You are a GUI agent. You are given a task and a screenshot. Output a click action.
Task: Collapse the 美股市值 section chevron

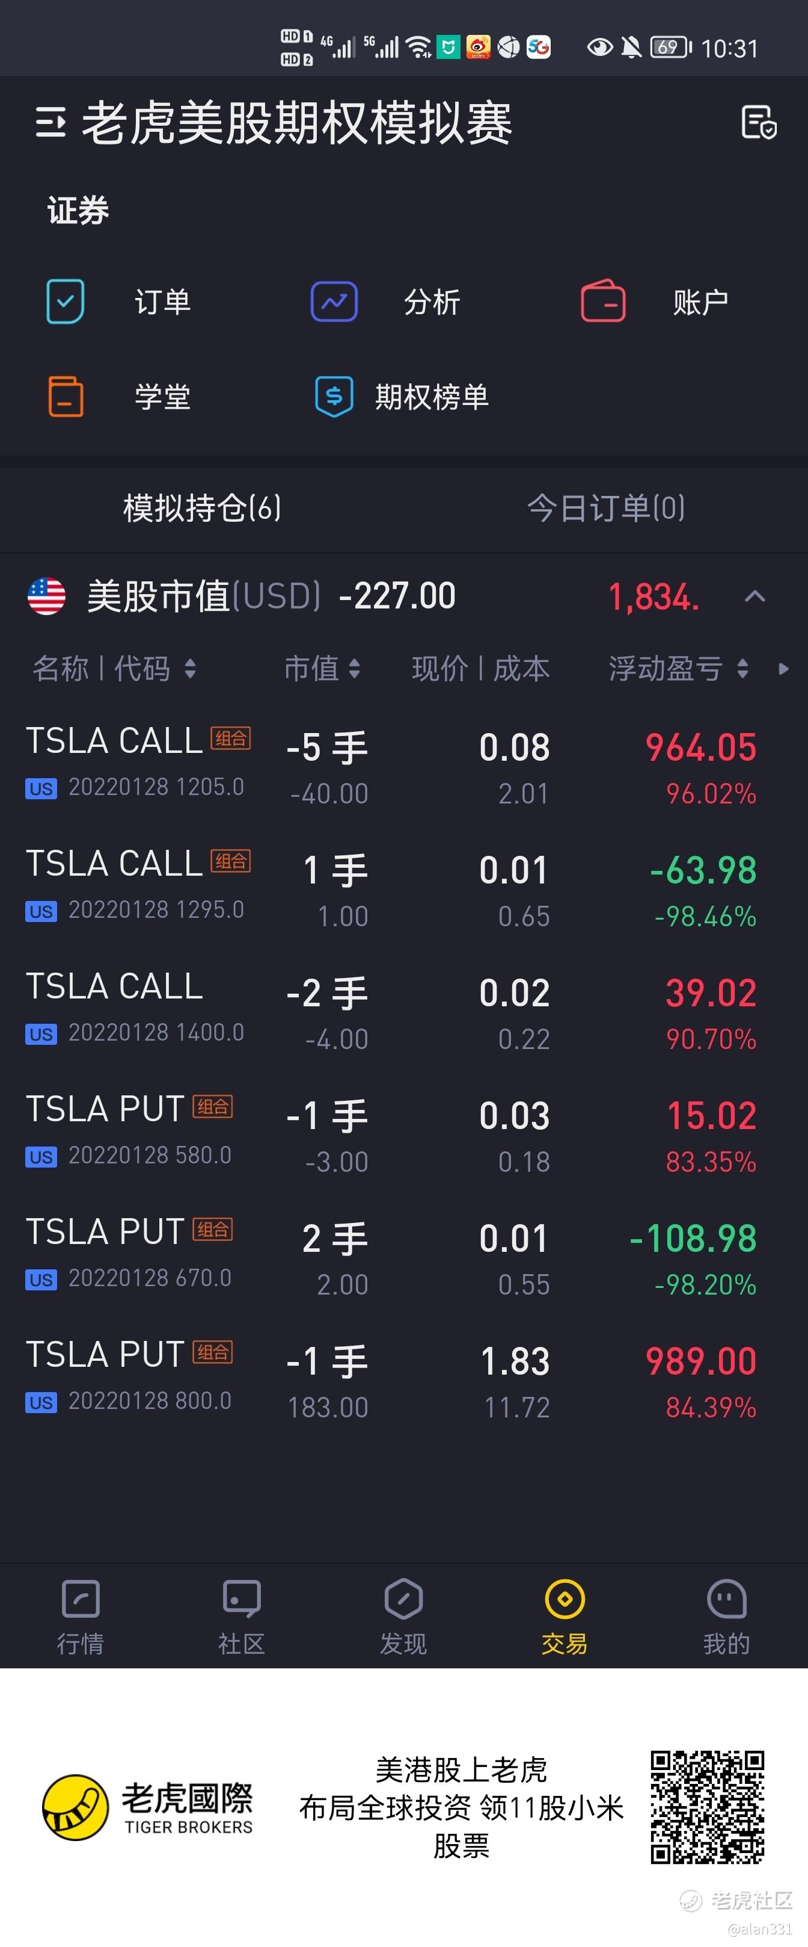point(755,596)
